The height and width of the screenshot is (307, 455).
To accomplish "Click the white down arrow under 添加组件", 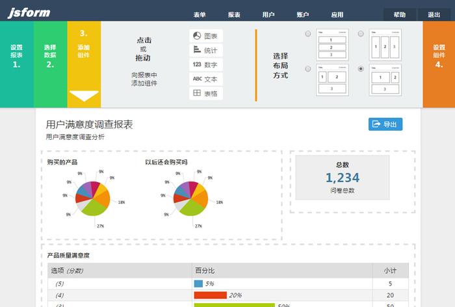I will coord(84,96).
